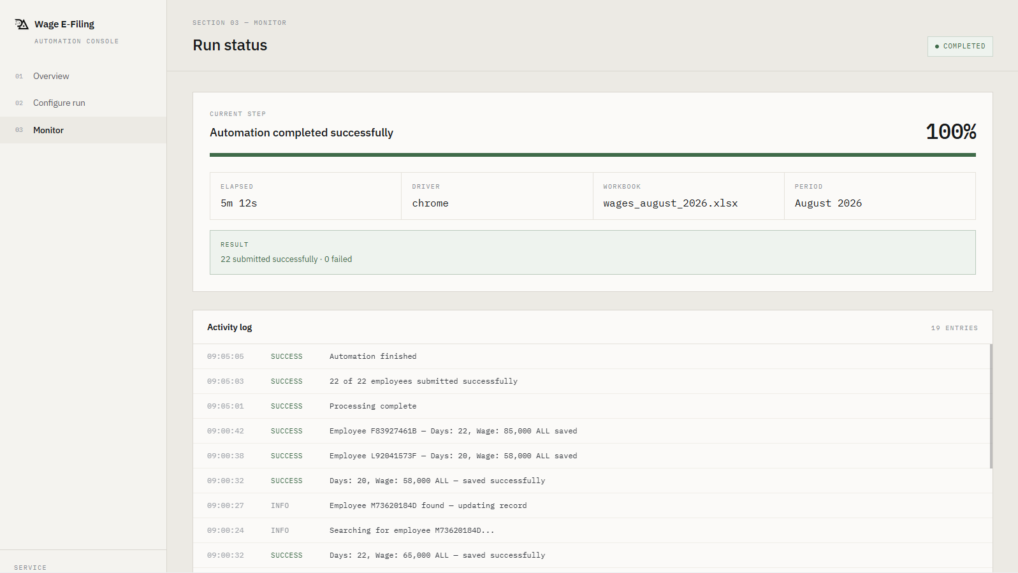Click the period value 'August 2026'
1018x573 pixels.
point(828,203)
